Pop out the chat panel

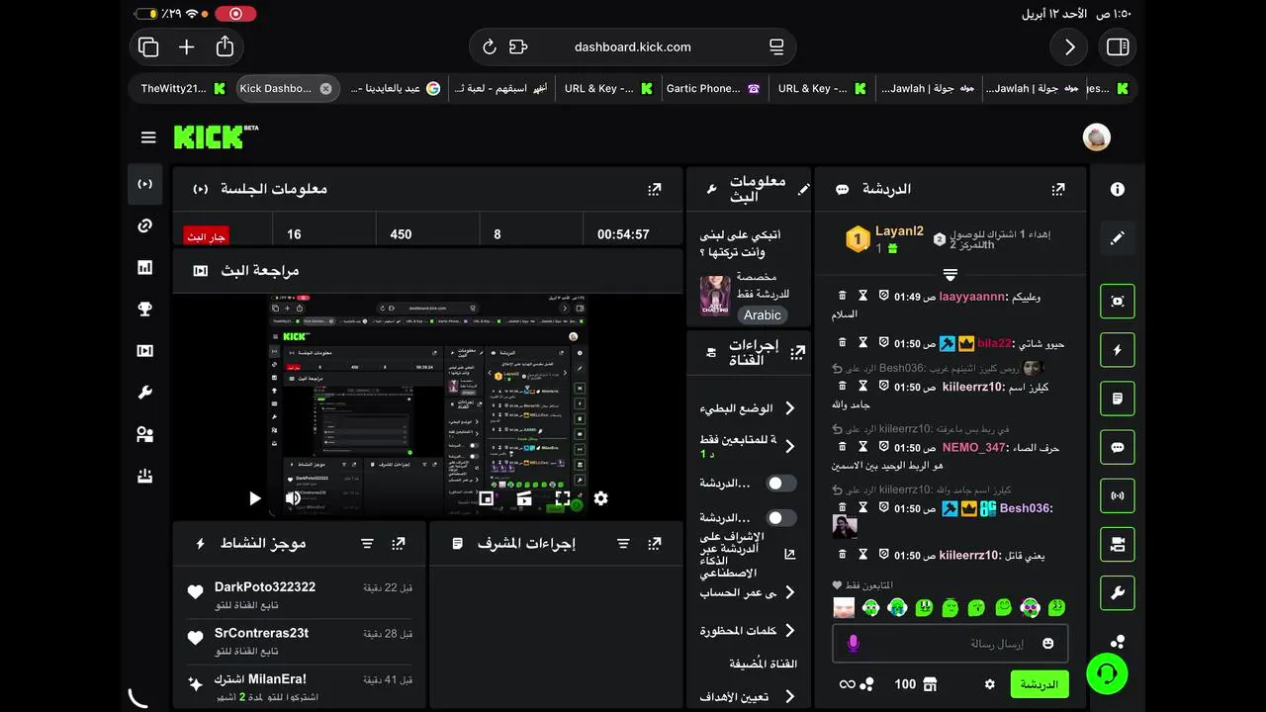click(x=1057, y=189)
